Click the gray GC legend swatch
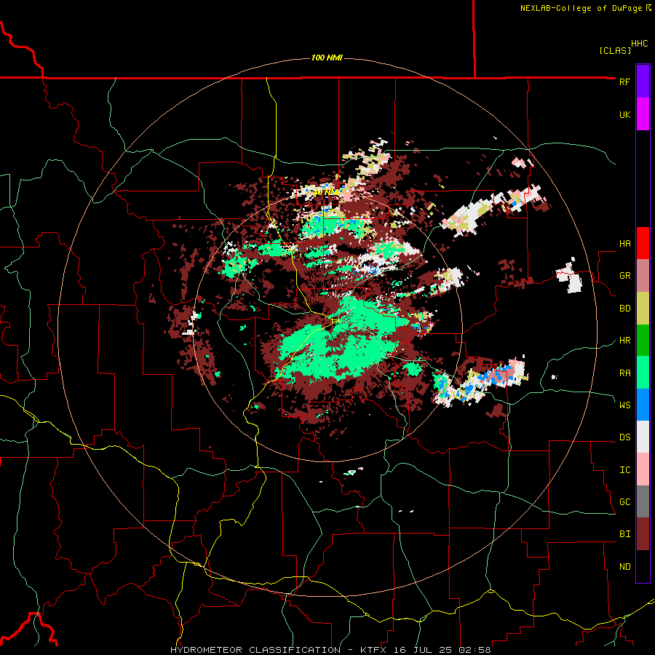The height and width of the screenshot is (655, 655). click(643, 501)
